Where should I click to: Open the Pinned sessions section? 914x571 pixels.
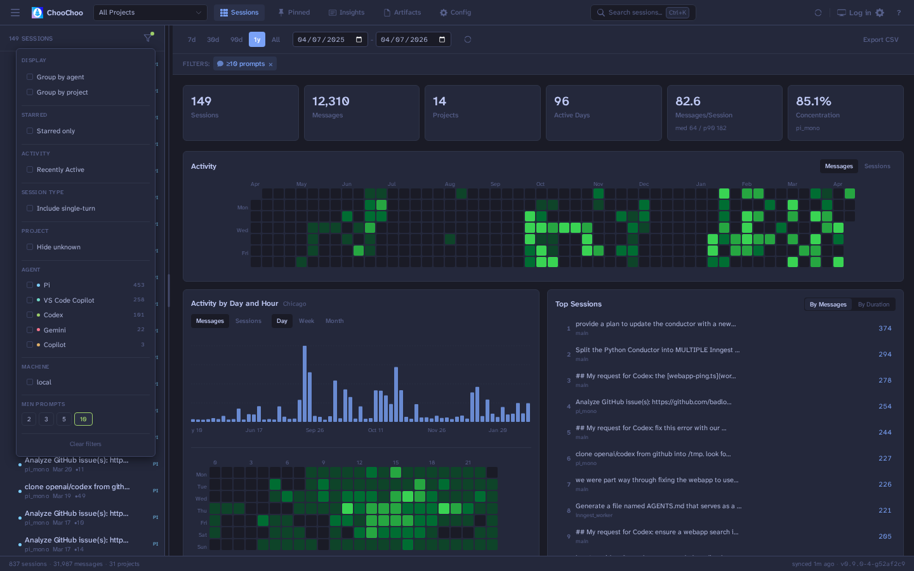pos(293,11)
